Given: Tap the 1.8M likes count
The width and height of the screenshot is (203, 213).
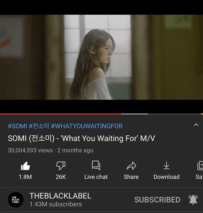Looking at the screenshot, I should [25, 177].
